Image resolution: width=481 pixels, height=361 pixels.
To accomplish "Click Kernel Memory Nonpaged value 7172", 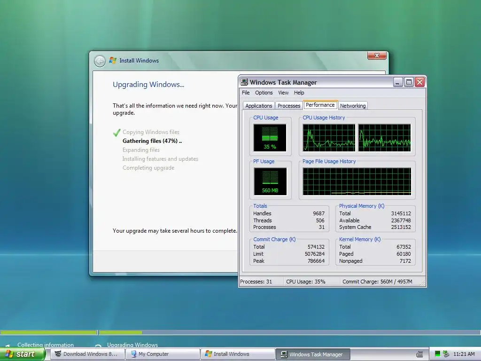I will click(x=405, y=261).
